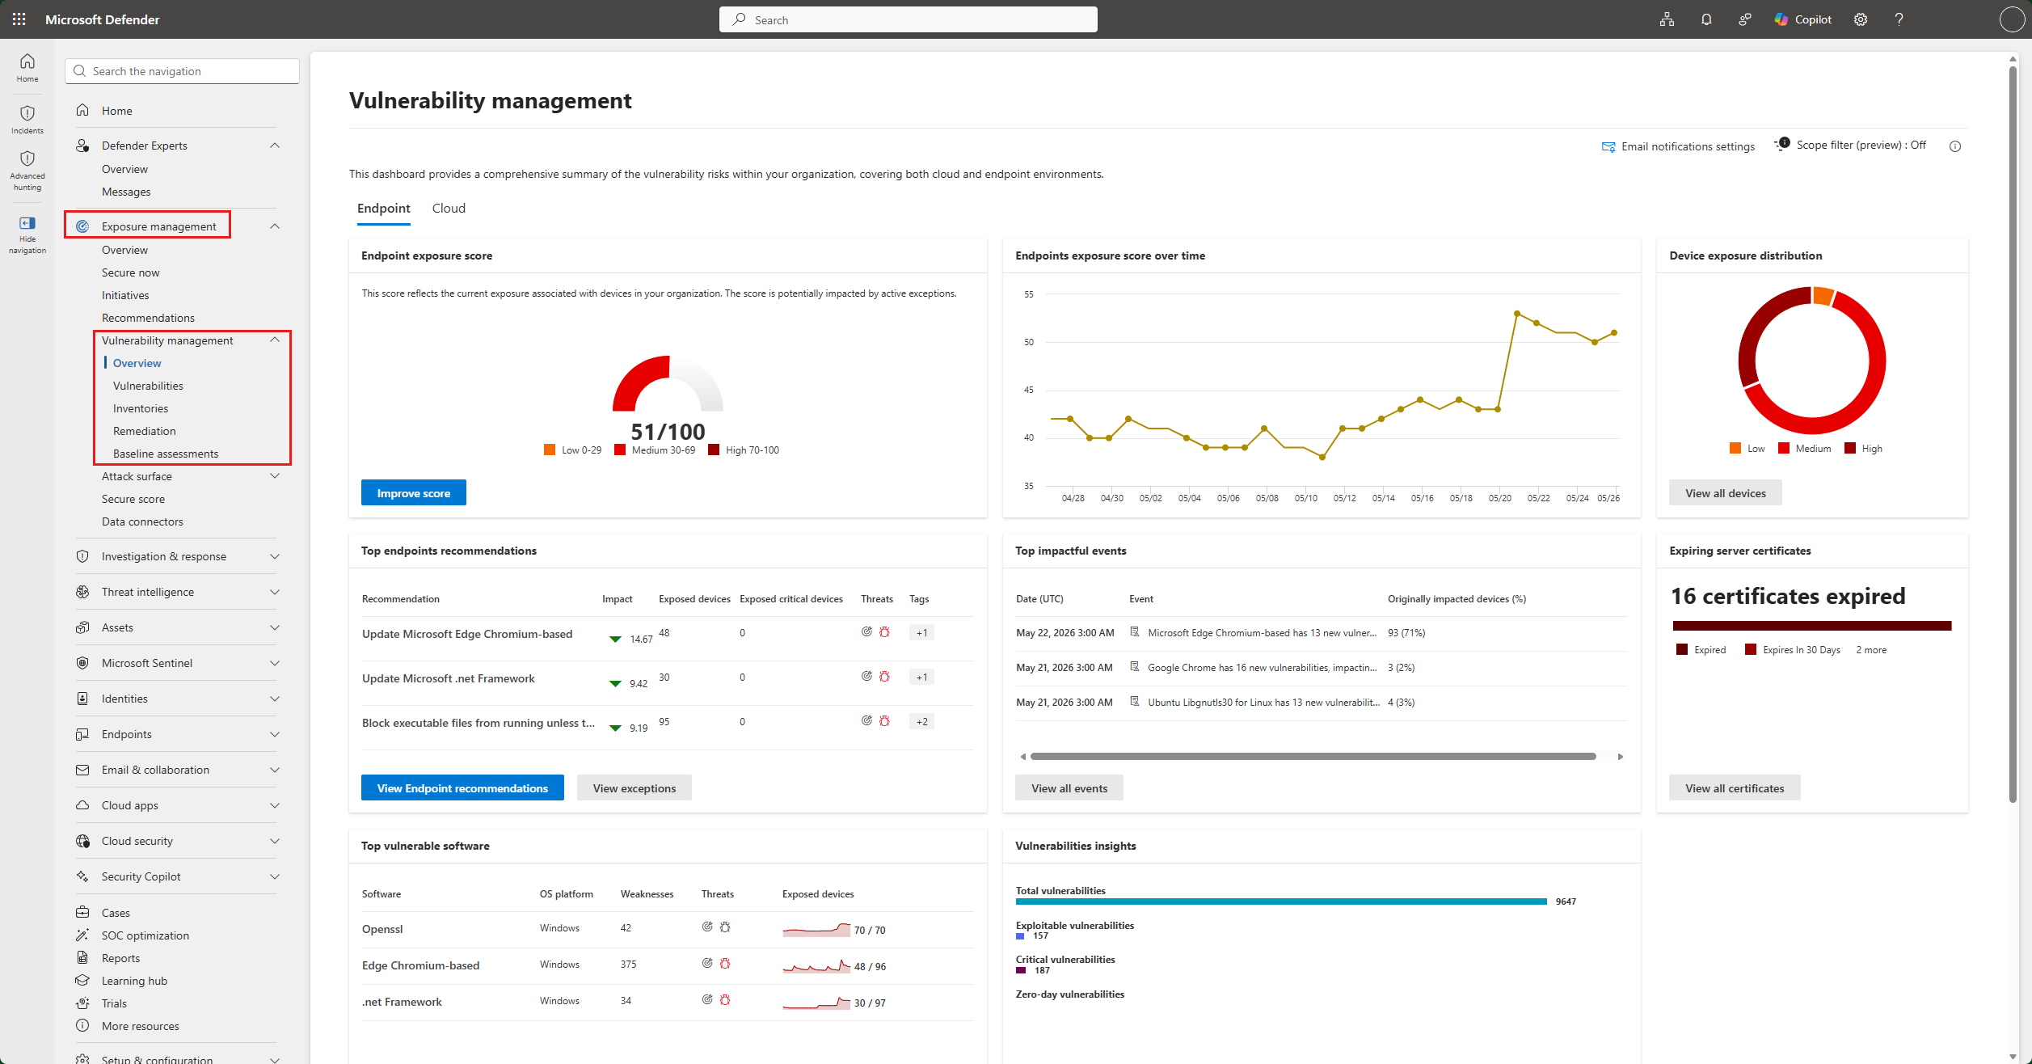Click the bug icon in the Openssl software row
2032x1064 pixels.
[x=725, y=927]
